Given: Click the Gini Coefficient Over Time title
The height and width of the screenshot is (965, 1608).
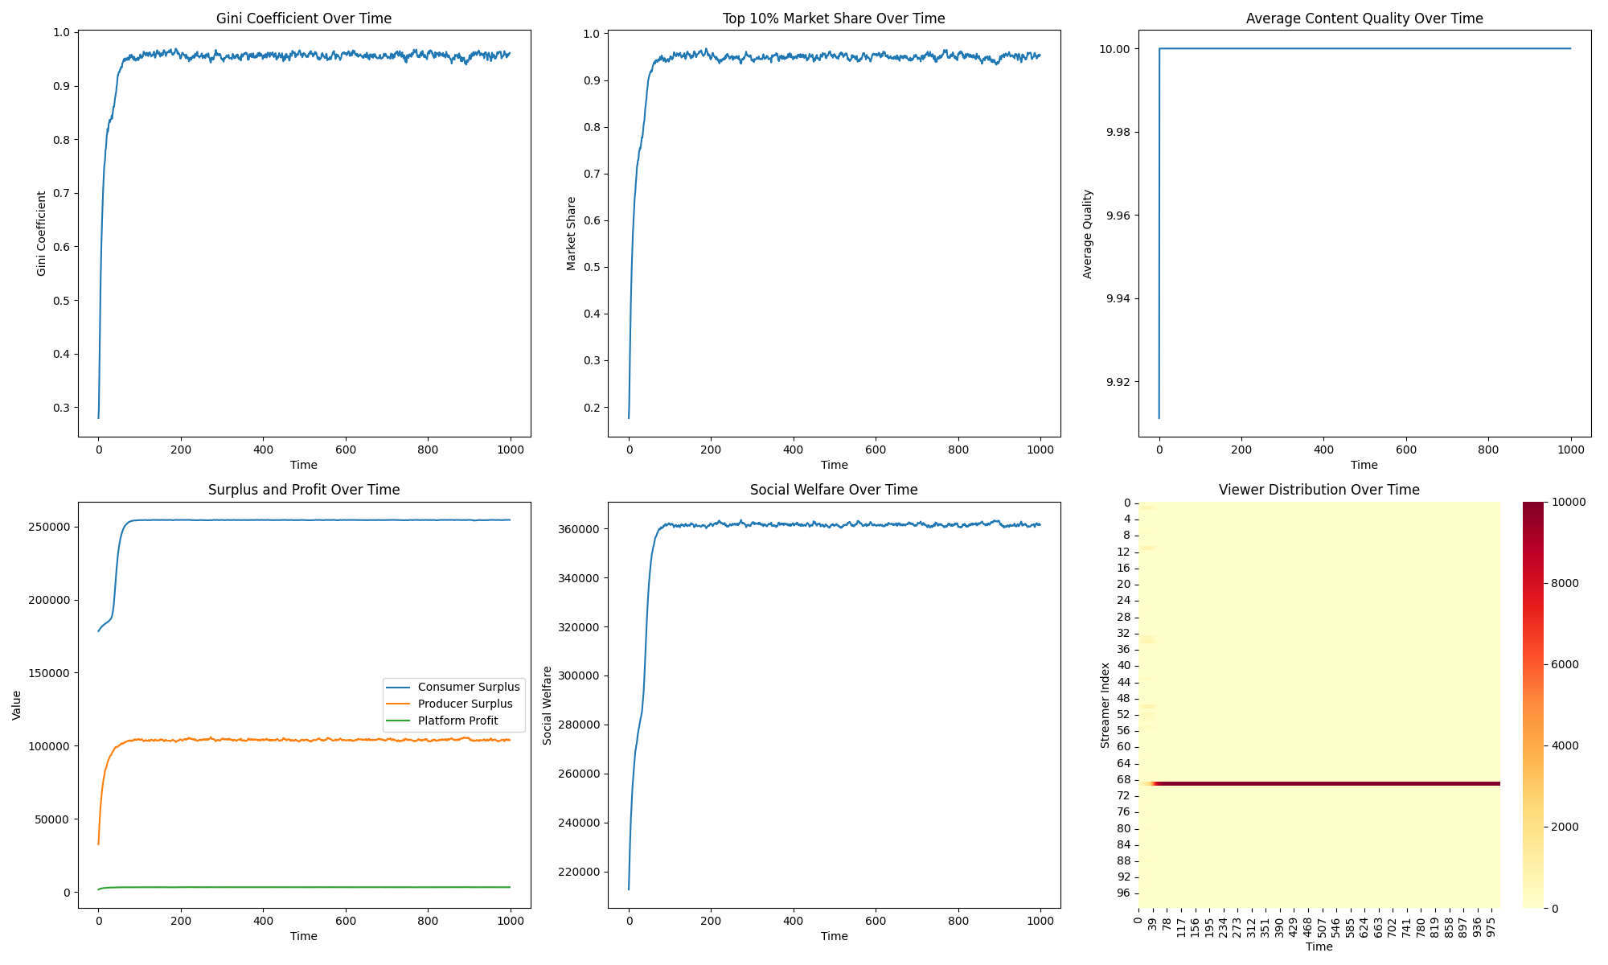Looking at the screenshot, I should point(304,18).
